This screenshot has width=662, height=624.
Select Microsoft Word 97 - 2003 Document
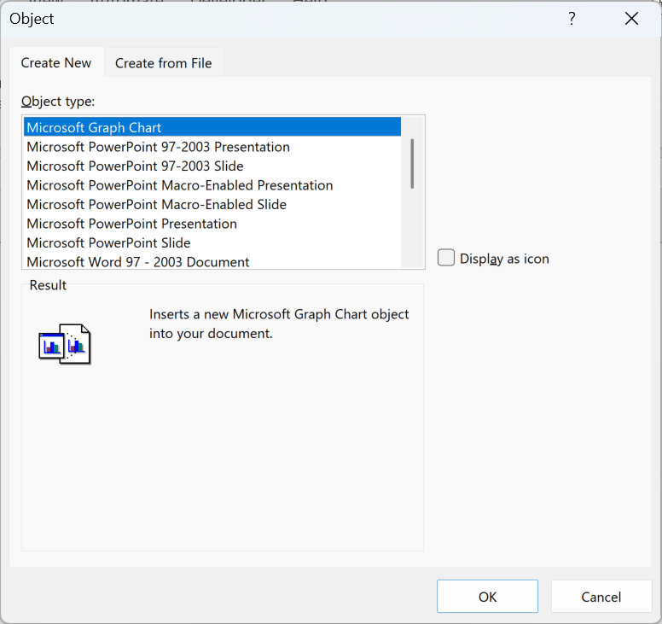click(x=212, y=261)
